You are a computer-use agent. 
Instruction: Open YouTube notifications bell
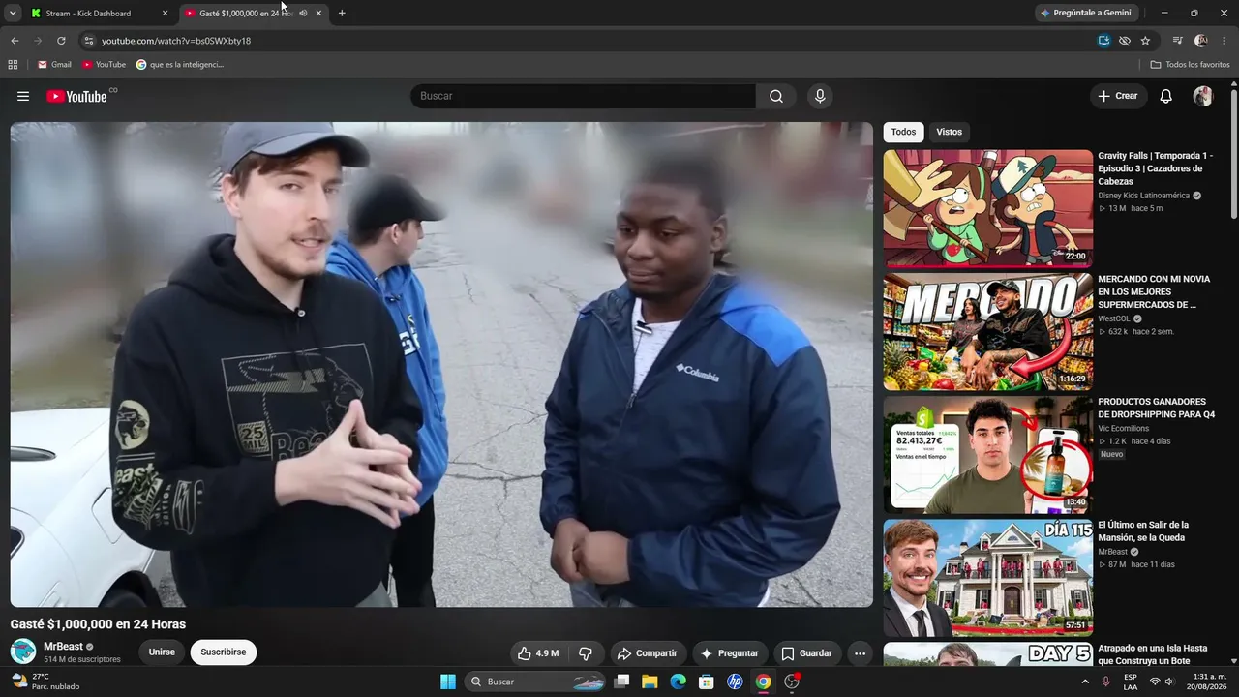(1166, 96)
